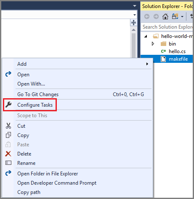Click the scissors Cut icon

click(x=8, y=126)
